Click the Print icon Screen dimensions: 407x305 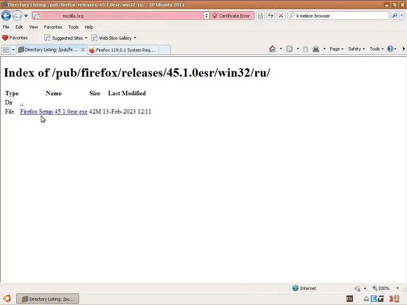tap(316, 49)
